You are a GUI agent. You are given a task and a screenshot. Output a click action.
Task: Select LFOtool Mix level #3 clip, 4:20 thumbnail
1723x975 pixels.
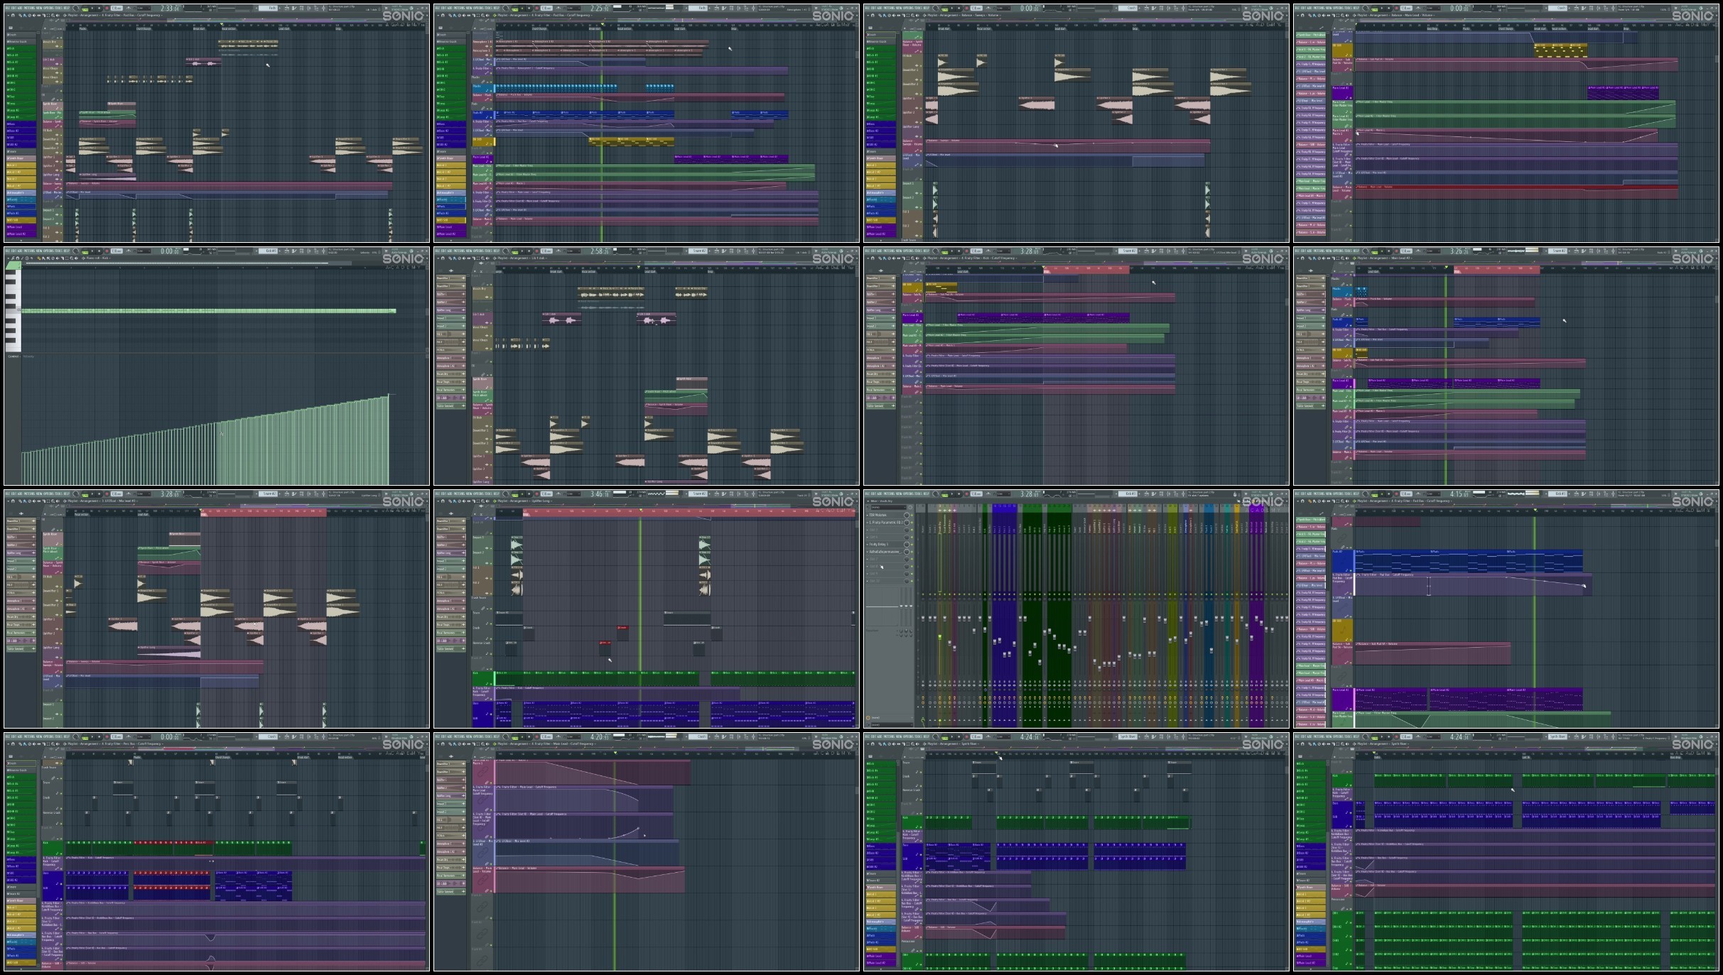586,852
